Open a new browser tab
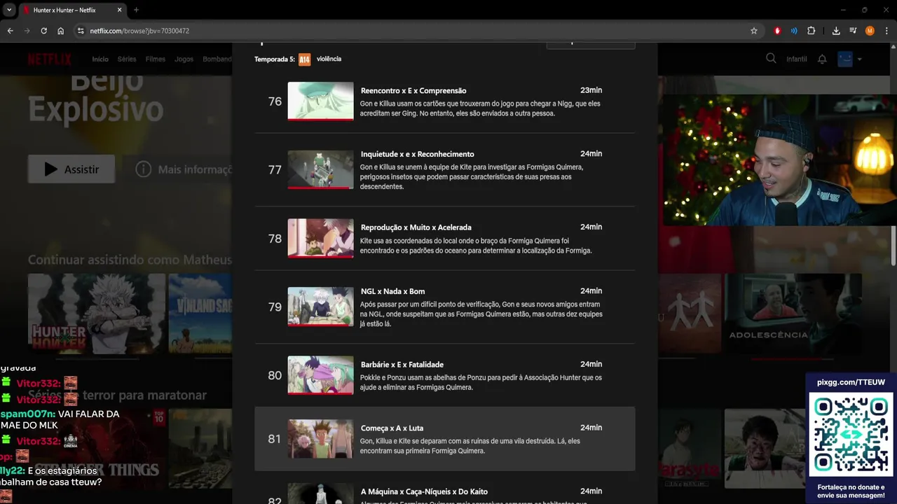This screenshot has width=897, height=504. [x=136, y=10]
